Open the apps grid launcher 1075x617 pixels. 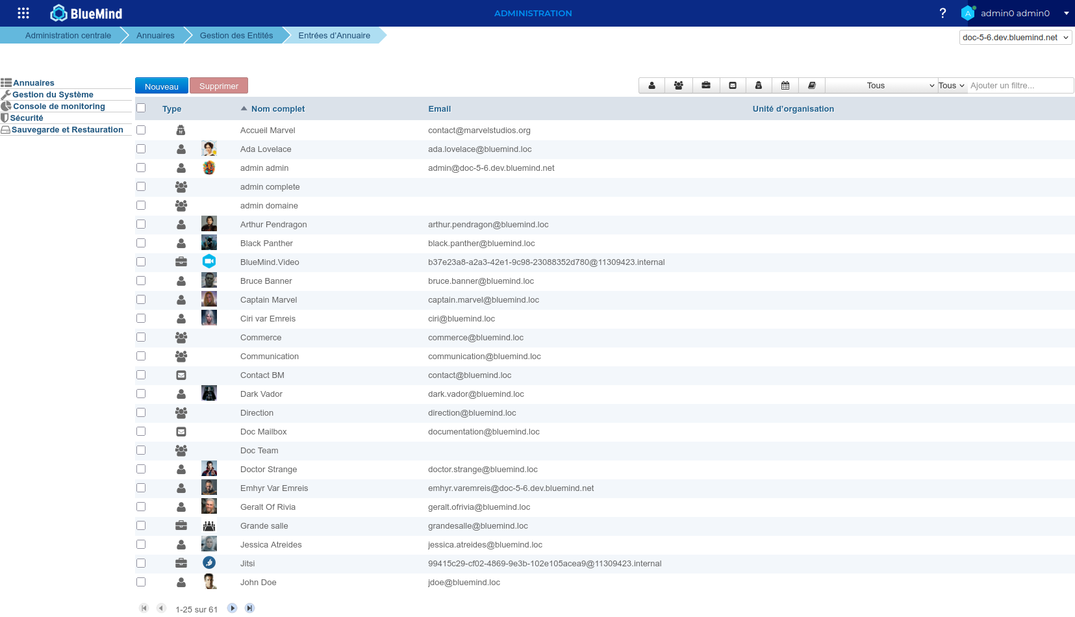23,13
